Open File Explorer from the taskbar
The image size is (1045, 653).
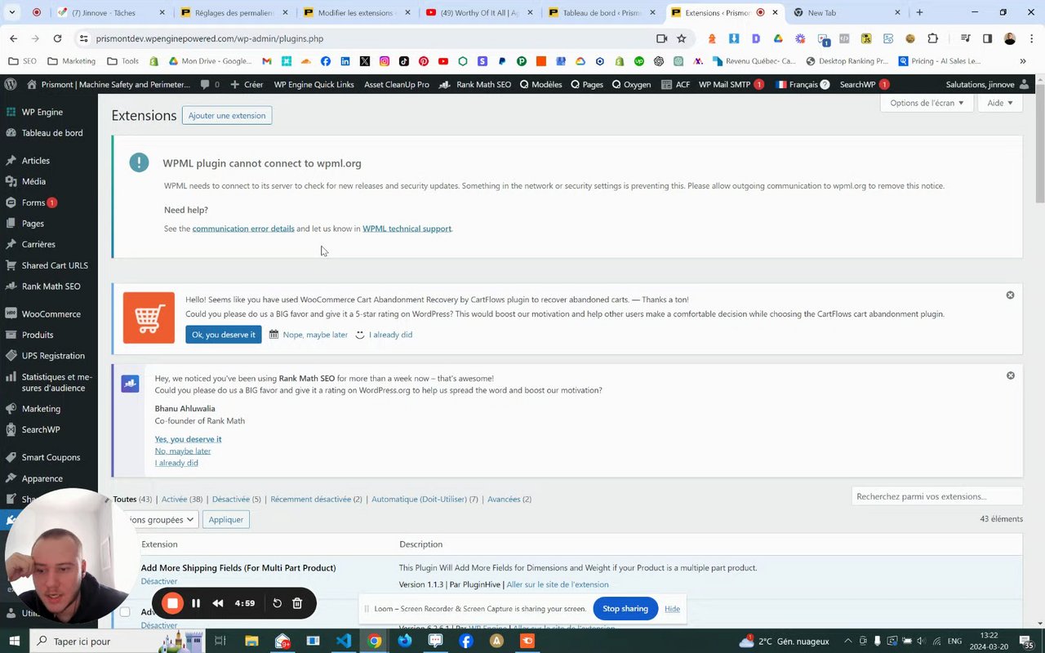251,641
